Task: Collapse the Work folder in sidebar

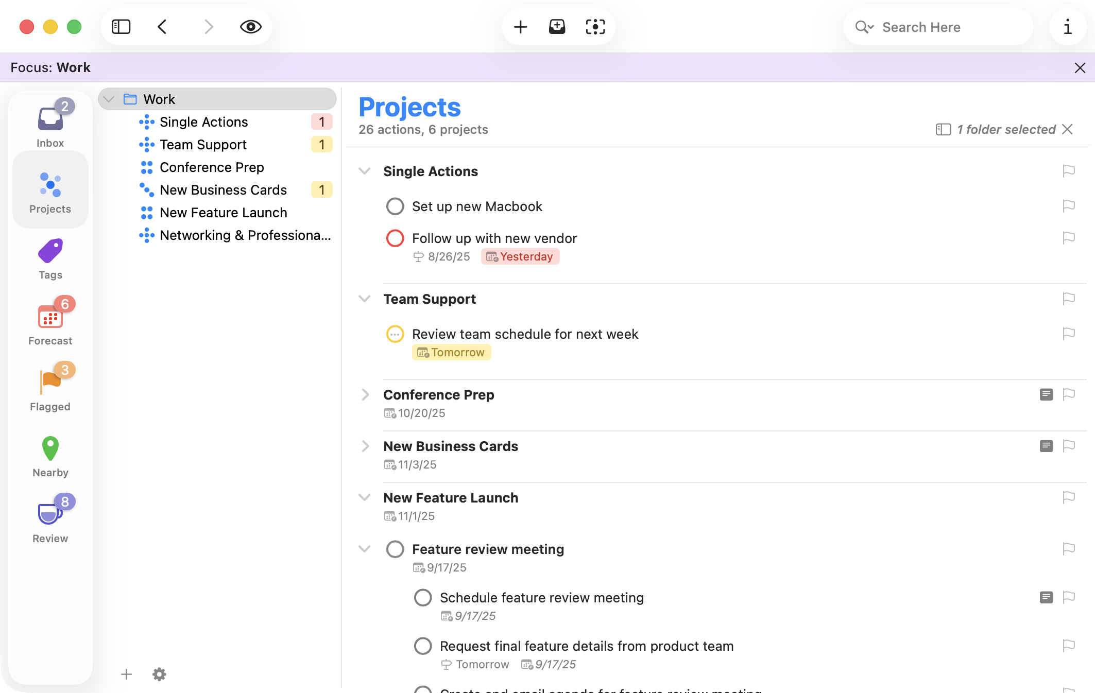Action: [x=109, y=99]
